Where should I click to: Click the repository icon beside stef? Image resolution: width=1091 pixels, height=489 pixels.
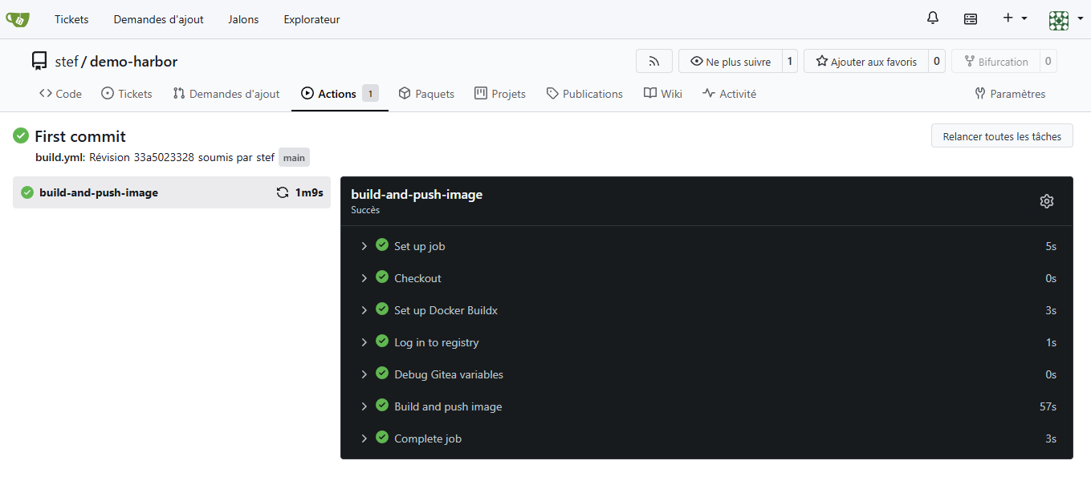[39, 62]
